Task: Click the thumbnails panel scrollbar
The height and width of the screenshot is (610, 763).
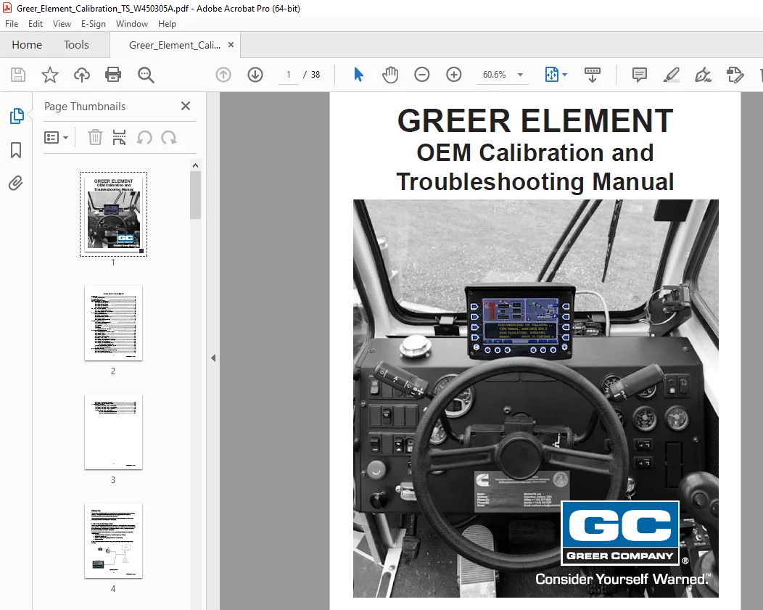Action: [196, 194]
